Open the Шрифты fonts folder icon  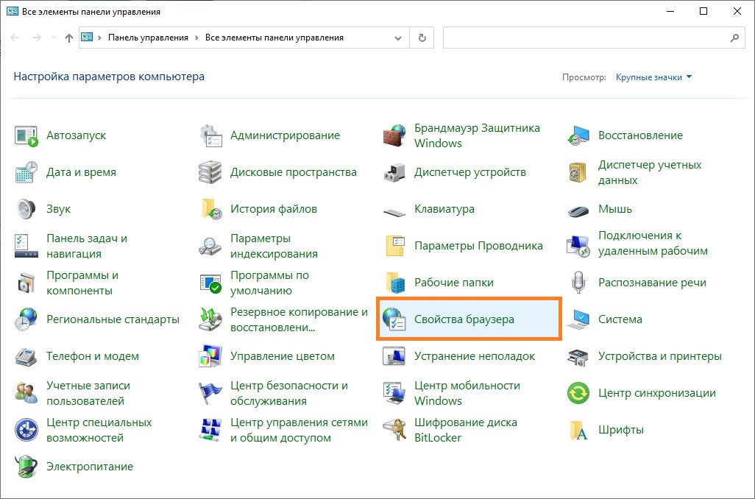tap(578, 430)
